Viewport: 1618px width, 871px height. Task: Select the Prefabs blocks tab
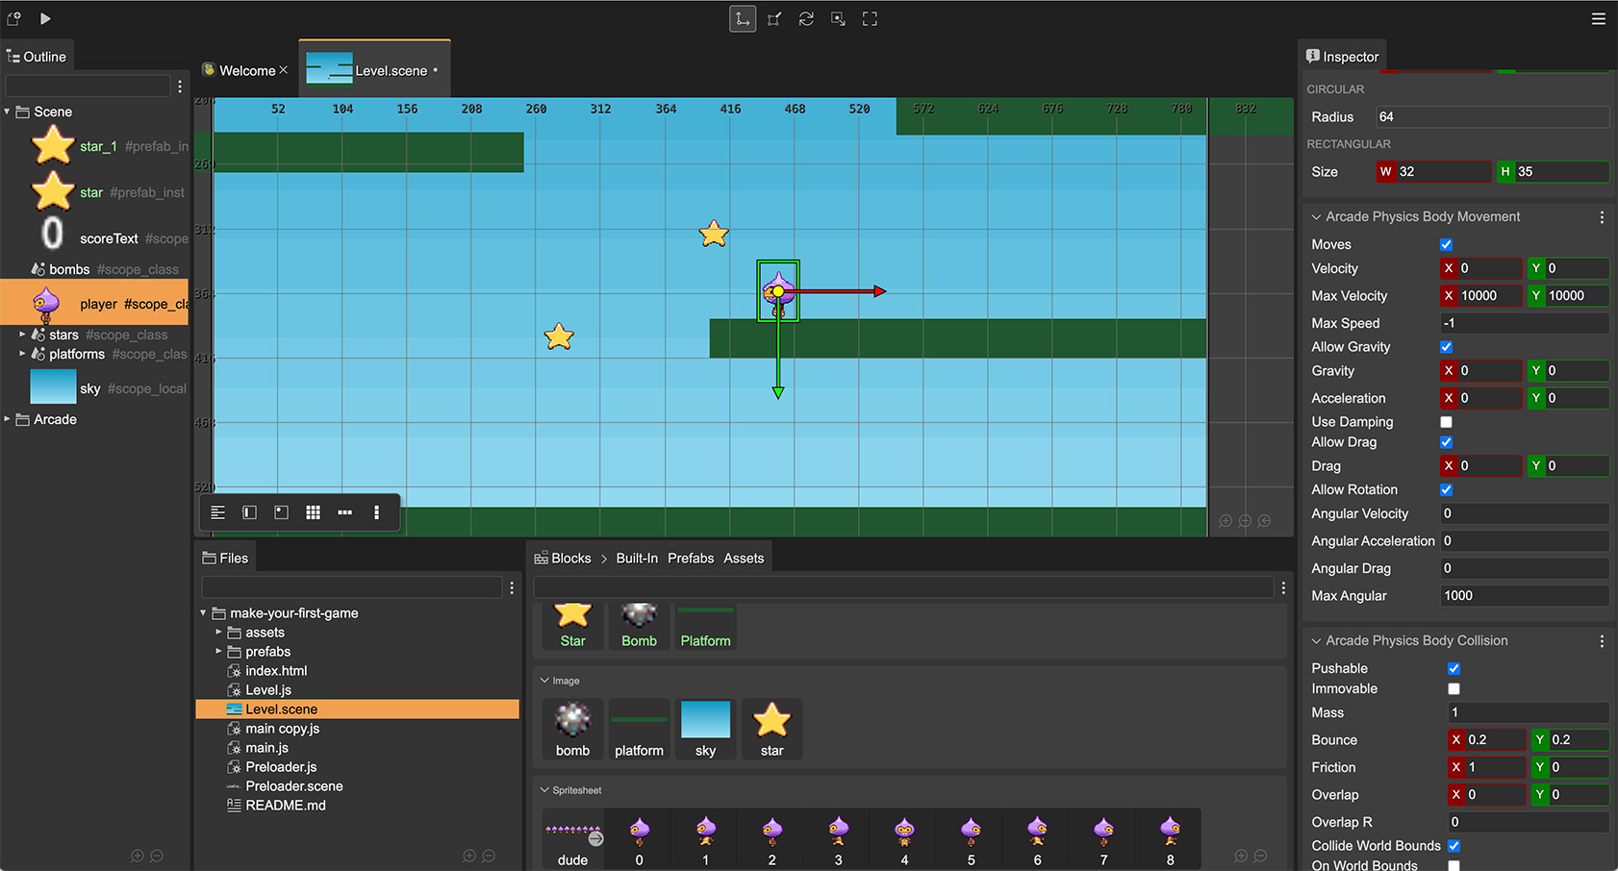(x=691, y=559)
